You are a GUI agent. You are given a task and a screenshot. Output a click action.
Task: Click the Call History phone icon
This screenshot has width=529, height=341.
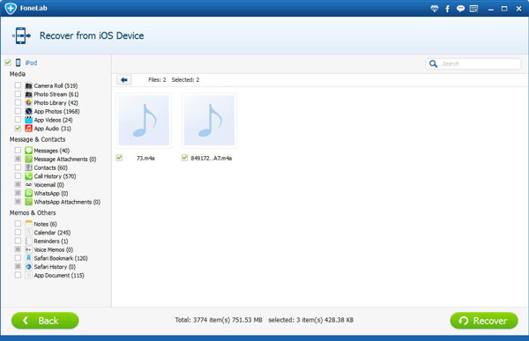coord(29,176)
